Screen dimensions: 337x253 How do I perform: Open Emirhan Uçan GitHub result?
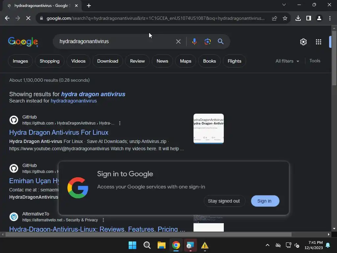click(x=34, y=181)
